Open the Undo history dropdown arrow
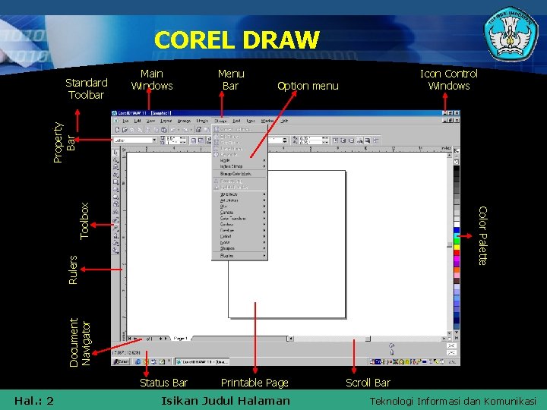 click(x=179, y=130)
